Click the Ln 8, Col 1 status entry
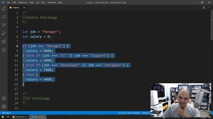This screenshot has width=213, height=119. click(x=129, y=113)
